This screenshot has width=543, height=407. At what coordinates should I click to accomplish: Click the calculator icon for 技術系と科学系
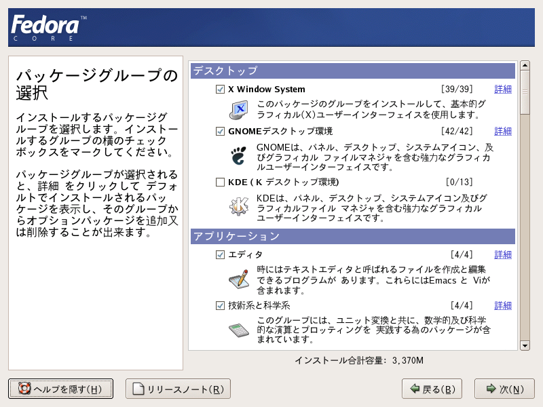coord(239,330)
